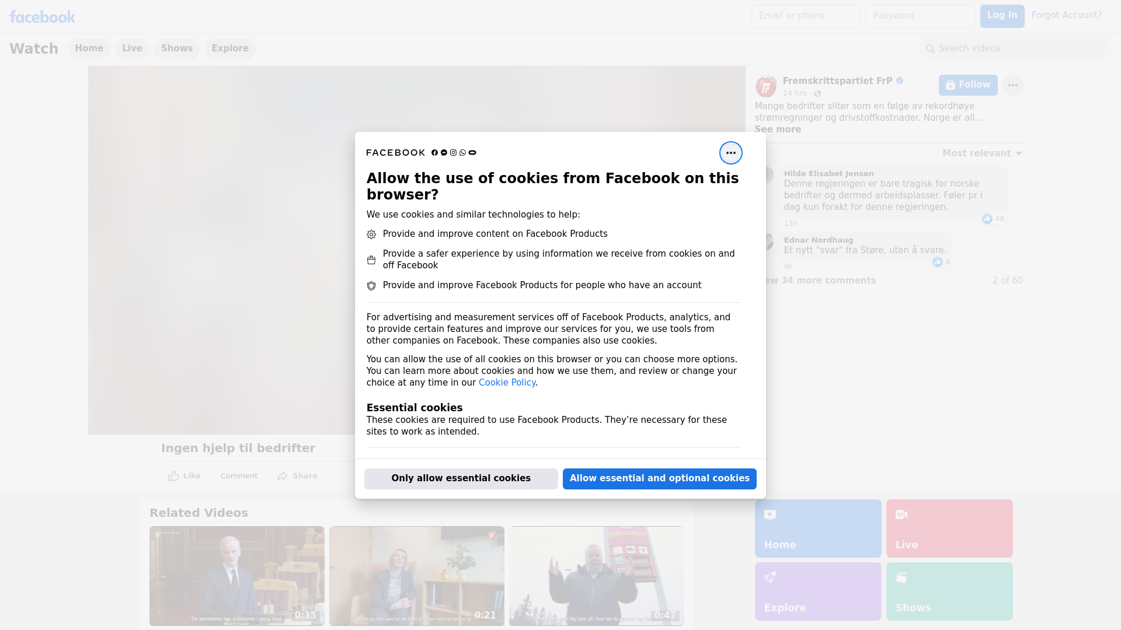Click video title Ingen hjelp til bedrifter

click(238, 449)
